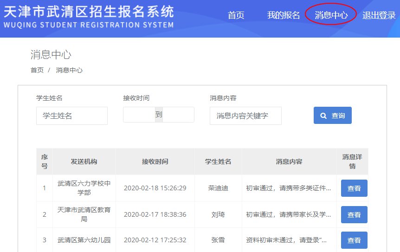This screenshot has width=400, height=252.
Task: View message details for 张雪
Action: click(x=354, y=240)
